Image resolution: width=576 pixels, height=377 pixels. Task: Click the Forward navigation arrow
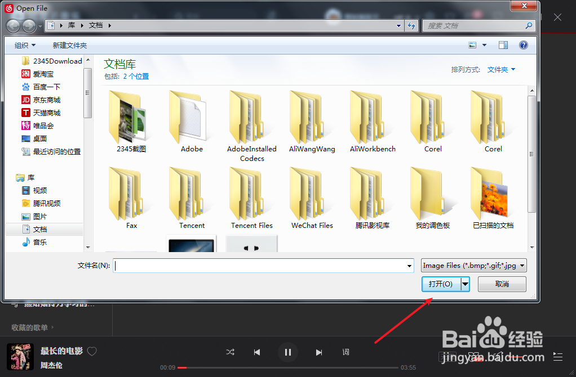(29, 26)
